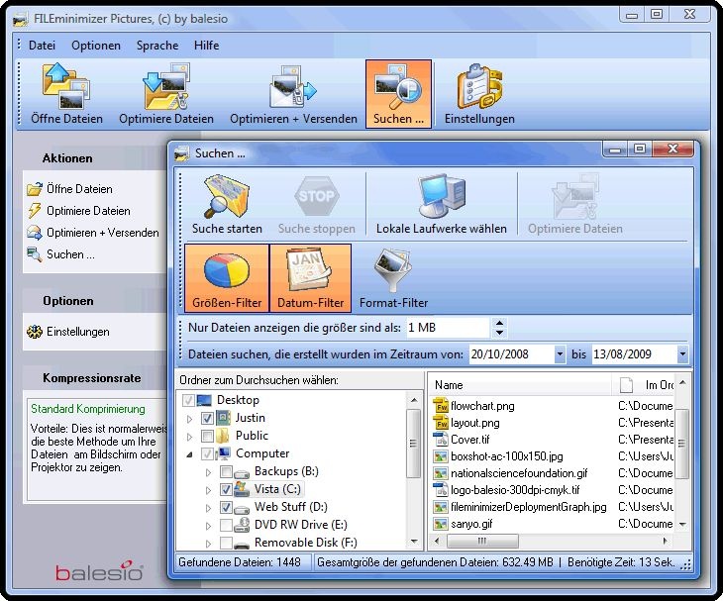The height and width of the screenshot is (601, 723).
Task: Click the results list horizontal scrollbar thumb
Action: click(482, 541)
